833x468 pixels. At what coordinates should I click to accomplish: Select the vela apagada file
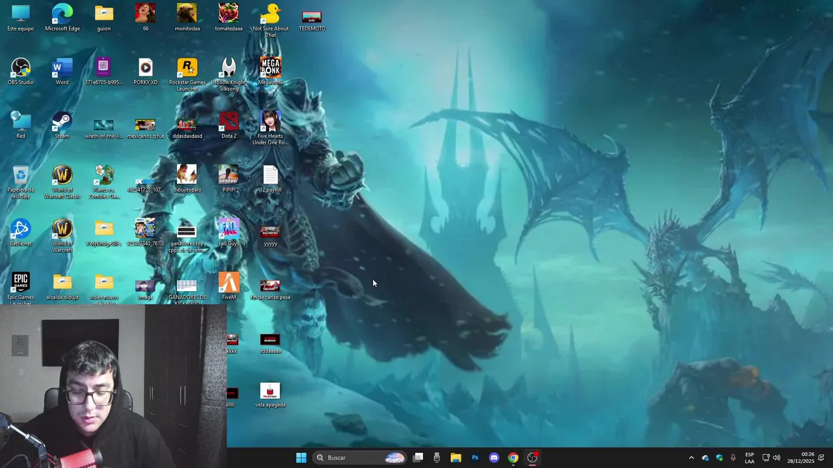[270, 395]
